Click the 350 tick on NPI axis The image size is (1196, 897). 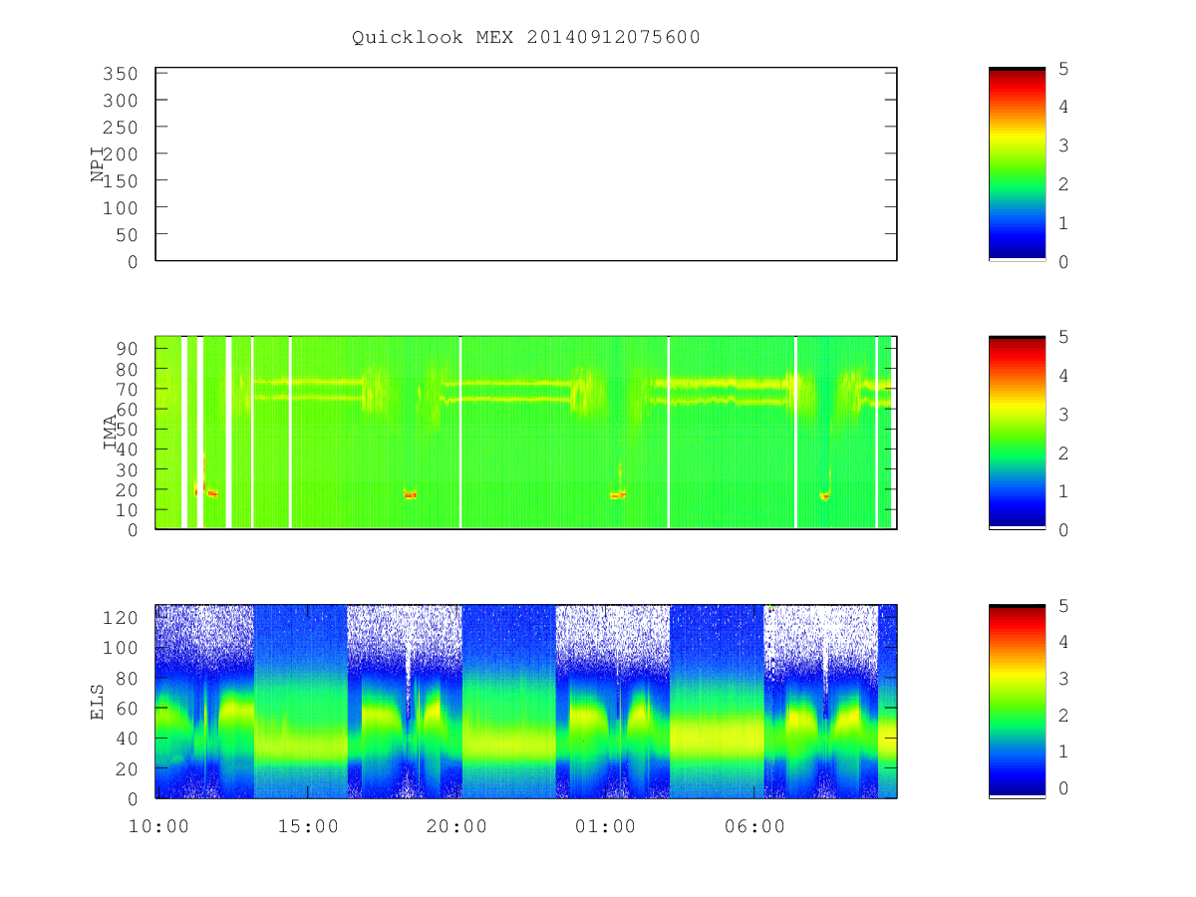pos(120,74)
